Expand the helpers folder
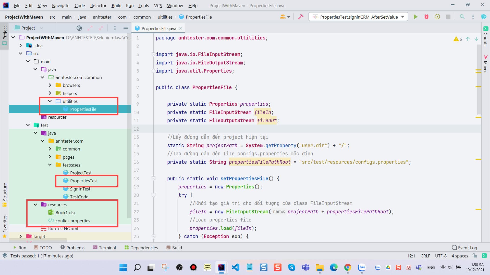 click(50, 93)
